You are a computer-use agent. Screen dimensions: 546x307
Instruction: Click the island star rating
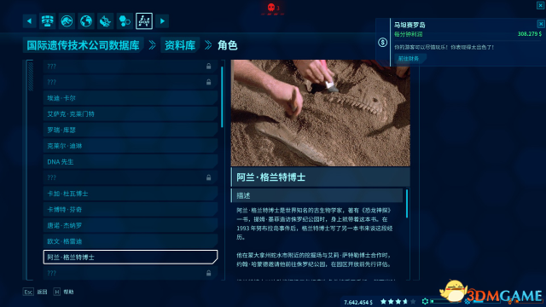398,301
